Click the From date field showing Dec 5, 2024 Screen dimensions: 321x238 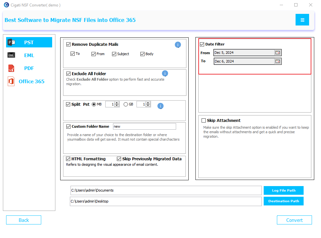[x=244, y=53]
